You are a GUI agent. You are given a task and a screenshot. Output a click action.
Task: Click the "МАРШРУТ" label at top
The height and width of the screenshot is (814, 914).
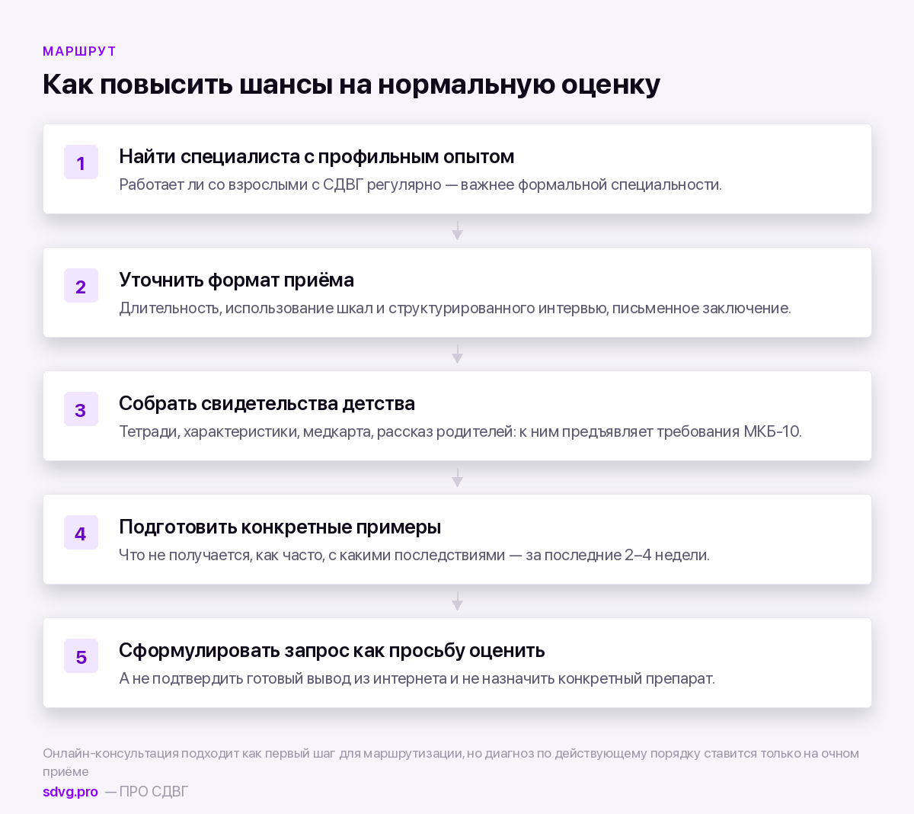tap(79, 51)
